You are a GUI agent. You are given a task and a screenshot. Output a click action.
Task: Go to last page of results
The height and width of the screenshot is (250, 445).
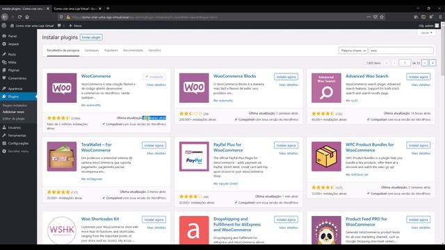pos(432,63)
